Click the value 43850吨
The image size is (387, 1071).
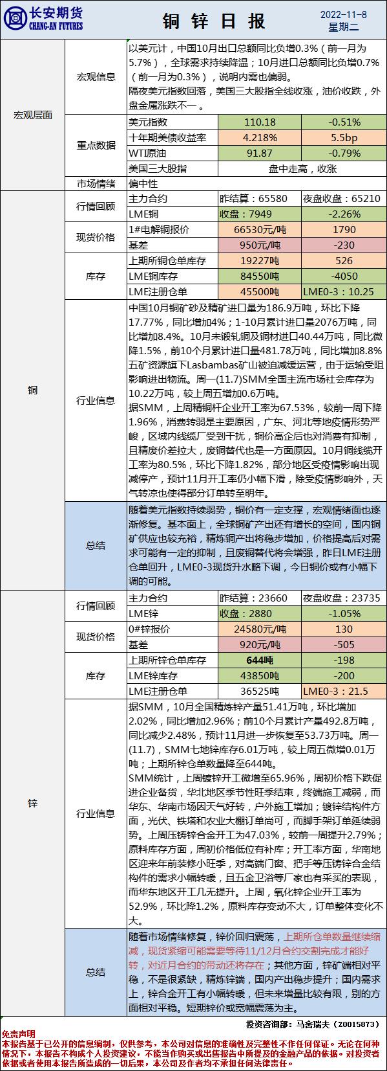coord(260,675)
